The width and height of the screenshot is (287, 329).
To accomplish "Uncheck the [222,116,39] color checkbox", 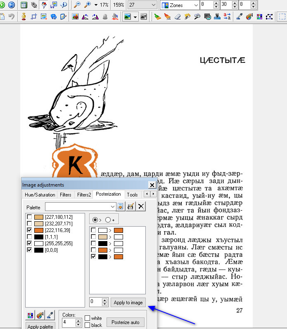I will click(30, 230).
